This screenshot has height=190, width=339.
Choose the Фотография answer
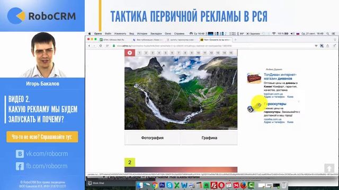pyautogui.click(x=152, y=138)
